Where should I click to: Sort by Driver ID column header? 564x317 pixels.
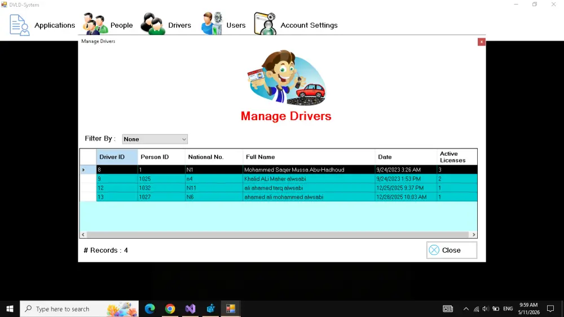[x=117, y=157]
